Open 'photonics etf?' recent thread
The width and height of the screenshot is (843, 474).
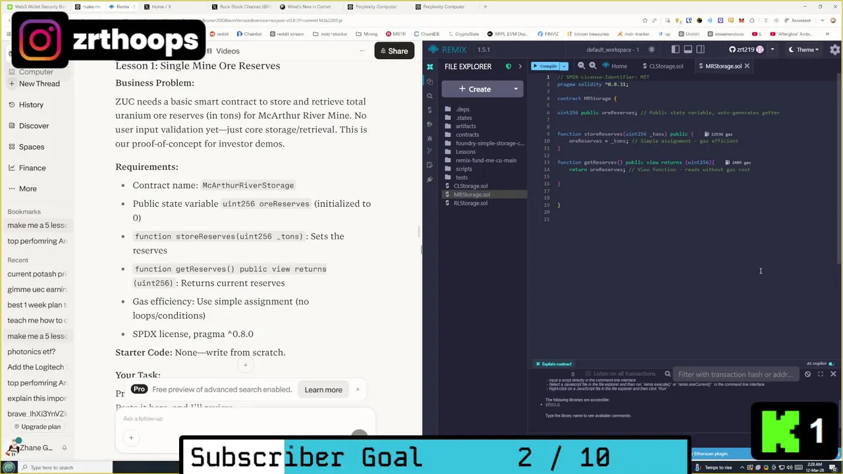[32, 352]
